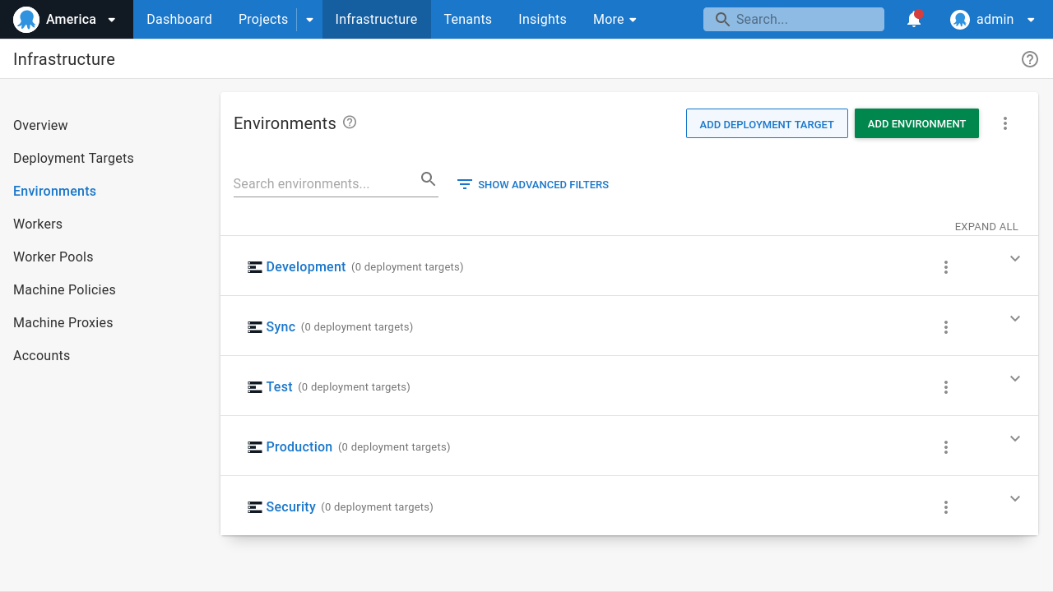Viewport: 1053px width, 592px height.
Task: Select Deployment Targets in the sidebar
Action: coord(73,158)
